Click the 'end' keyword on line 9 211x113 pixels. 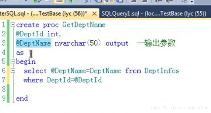tap(22, 99)
